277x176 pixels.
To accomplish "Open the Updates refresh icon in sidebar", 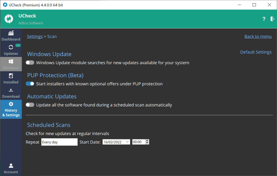I will [x=11, y=47].
